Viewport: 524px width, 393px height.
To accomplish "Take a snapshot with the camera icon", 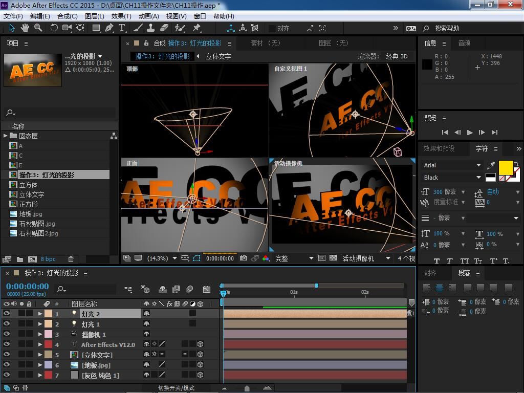I will click(244, 258).
